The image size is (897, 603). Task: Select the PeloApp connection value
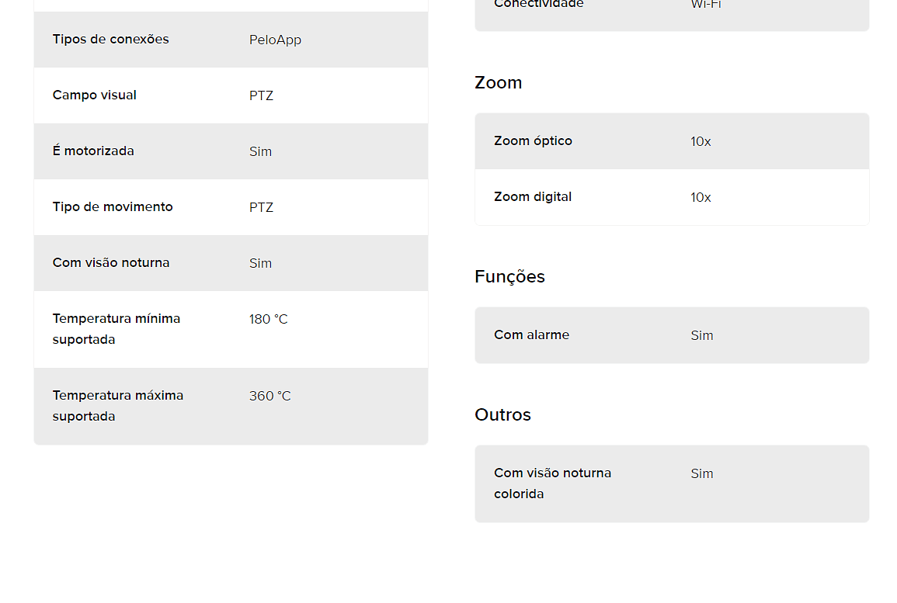(275, 40)
